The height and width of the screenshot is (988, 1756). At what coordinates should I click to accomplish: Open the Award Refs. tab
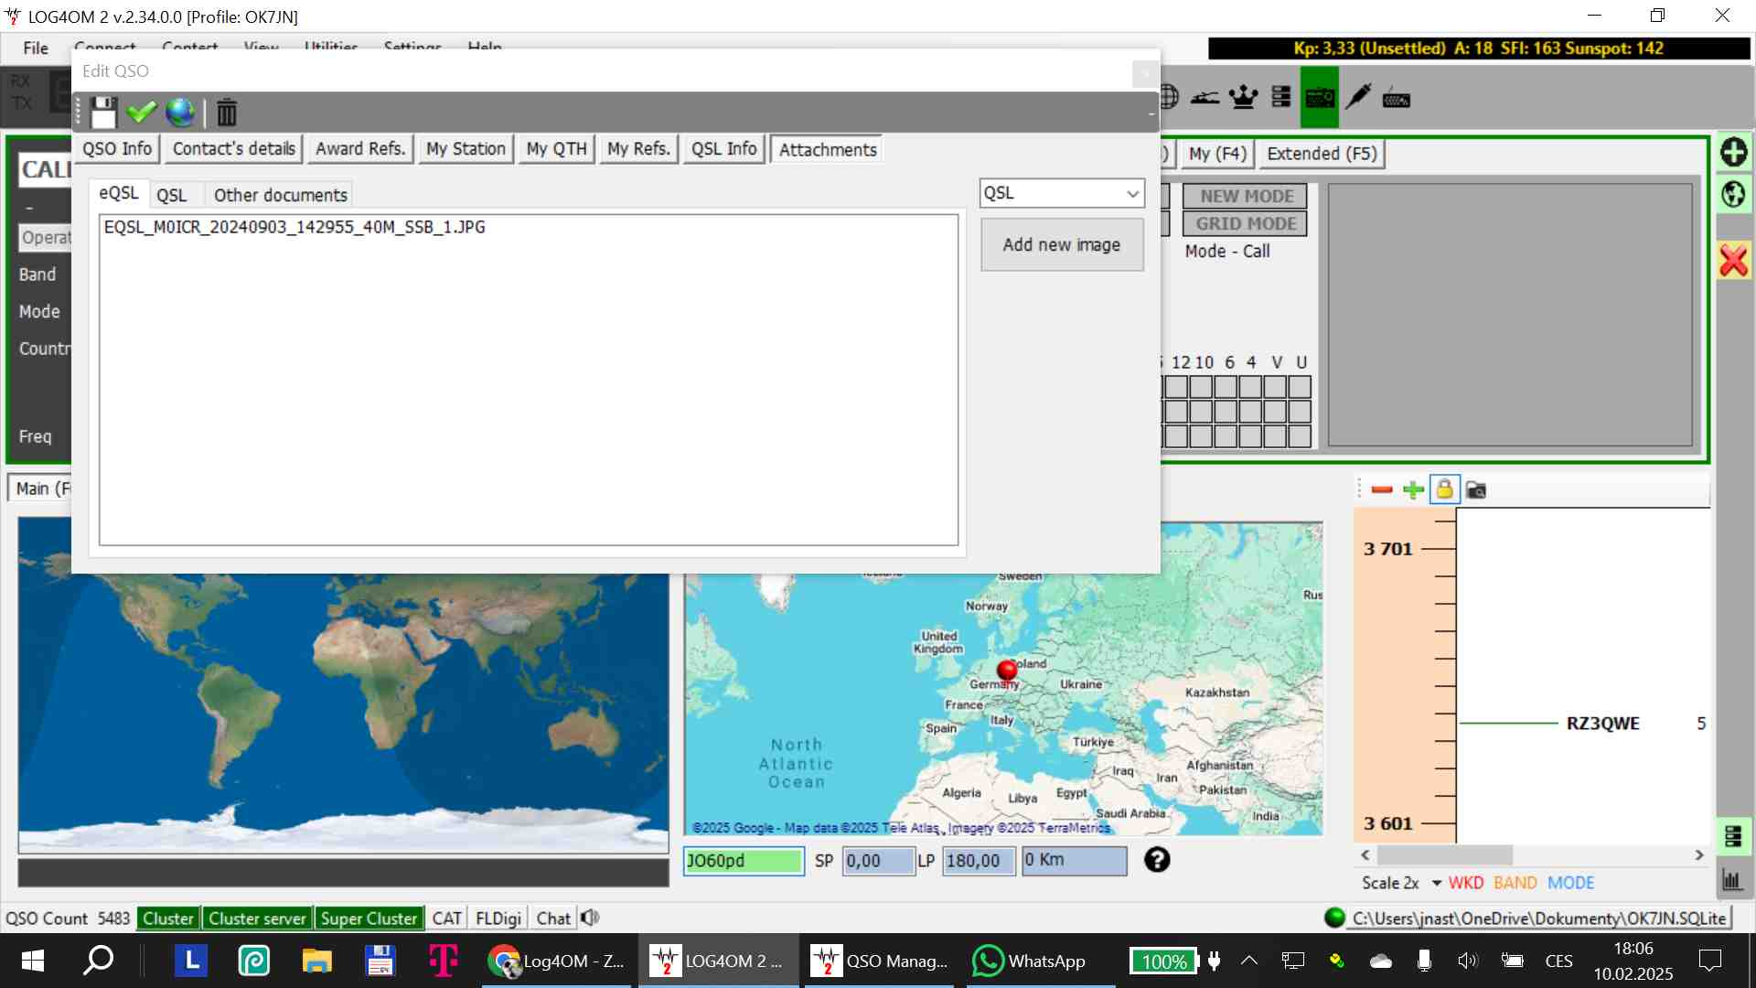coord(360,149)
